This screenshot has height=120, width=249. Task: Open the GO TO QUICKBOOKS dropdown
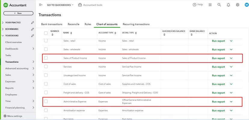coord(60,5)
